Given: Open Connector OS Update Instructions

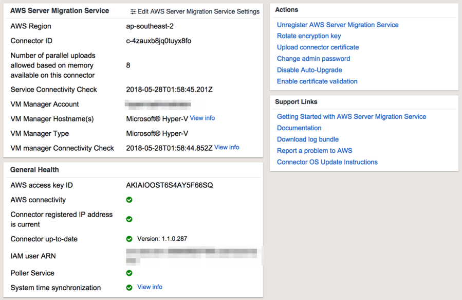Looking at the screenshot, I should click(x=327, y=162).
